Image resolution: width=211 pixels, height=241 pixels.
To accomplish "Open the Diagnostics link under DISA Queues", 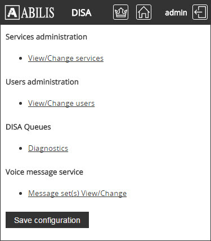I will pos(48,148).
